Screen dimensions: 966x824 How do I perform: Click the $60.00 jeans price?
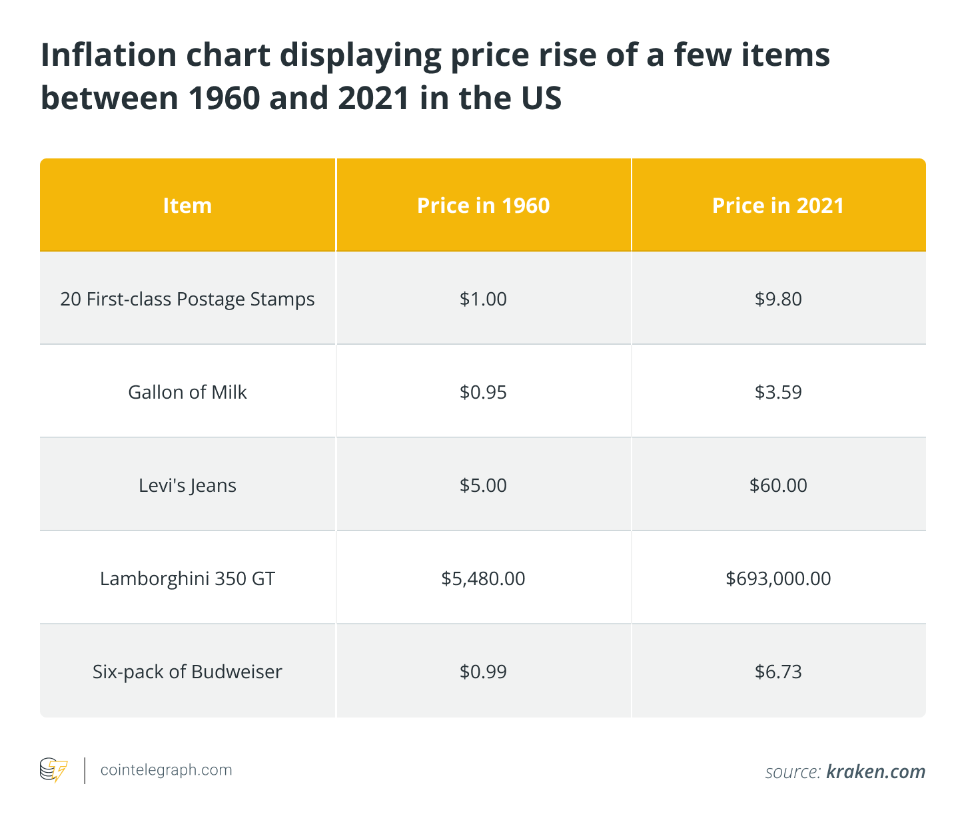click(779, 485)
